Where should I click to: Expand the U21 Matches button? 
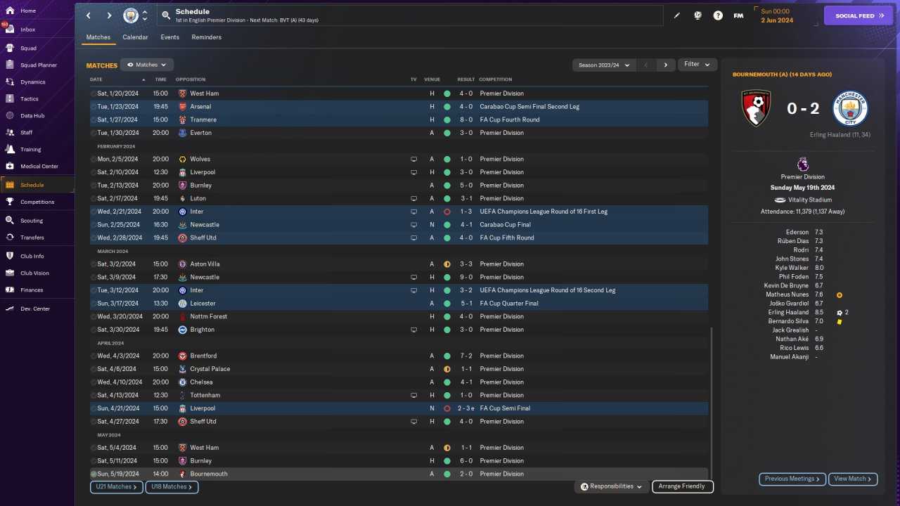coord(116,487)
